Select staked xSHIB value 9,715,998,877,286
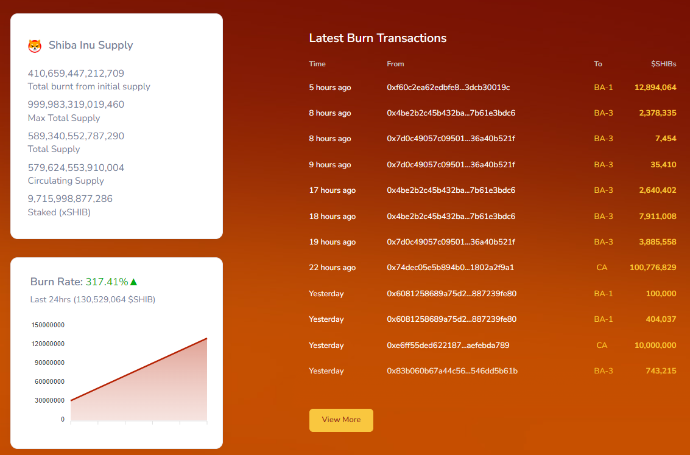Viewport: 690px width, 455px height. pos(70,199)
